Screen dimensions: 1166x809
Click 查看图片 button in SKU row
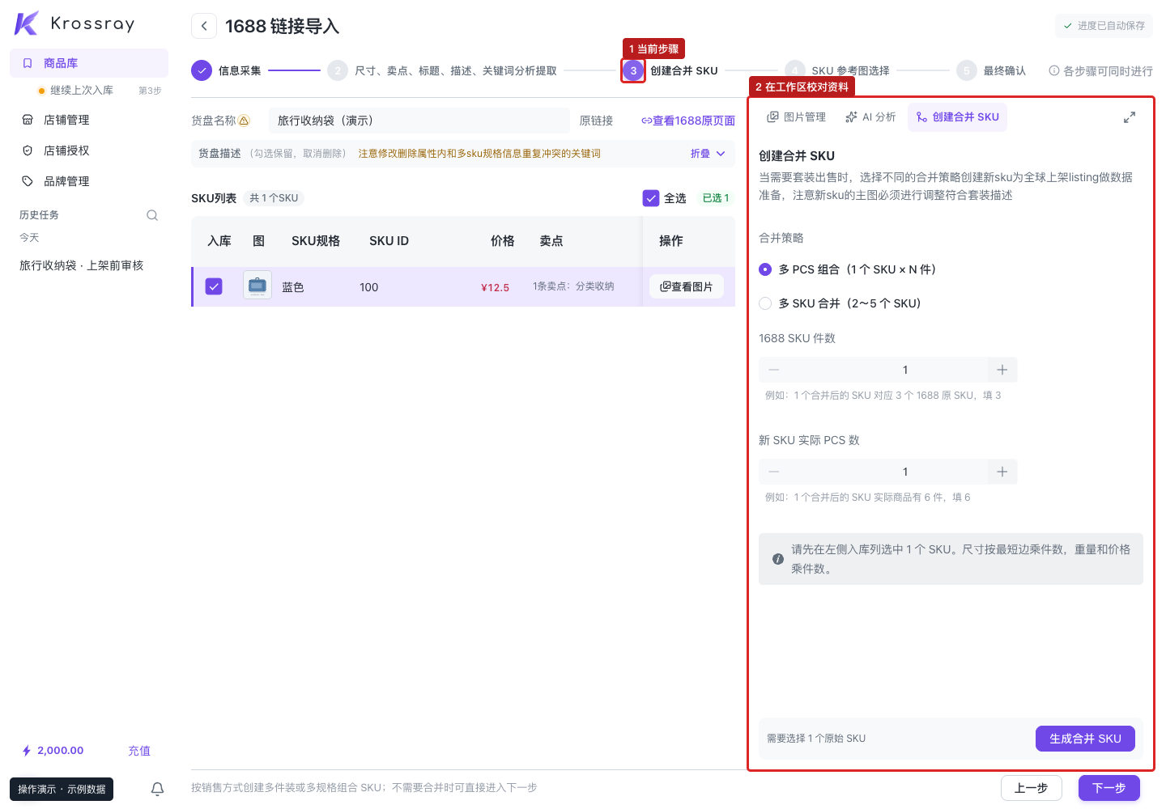(687, 286)
